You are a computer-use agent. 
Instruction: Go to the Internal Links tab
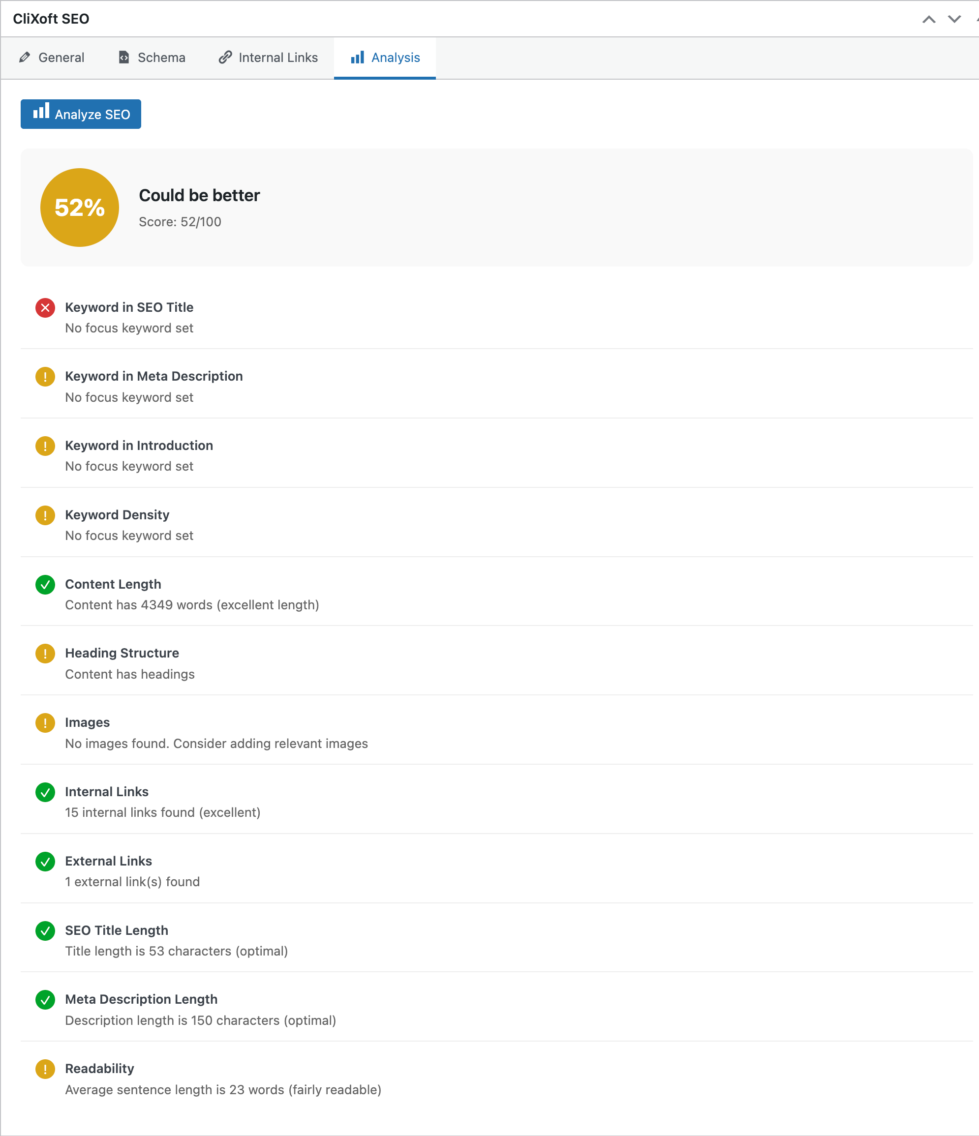pyautogui.click(x=268, y=58)
